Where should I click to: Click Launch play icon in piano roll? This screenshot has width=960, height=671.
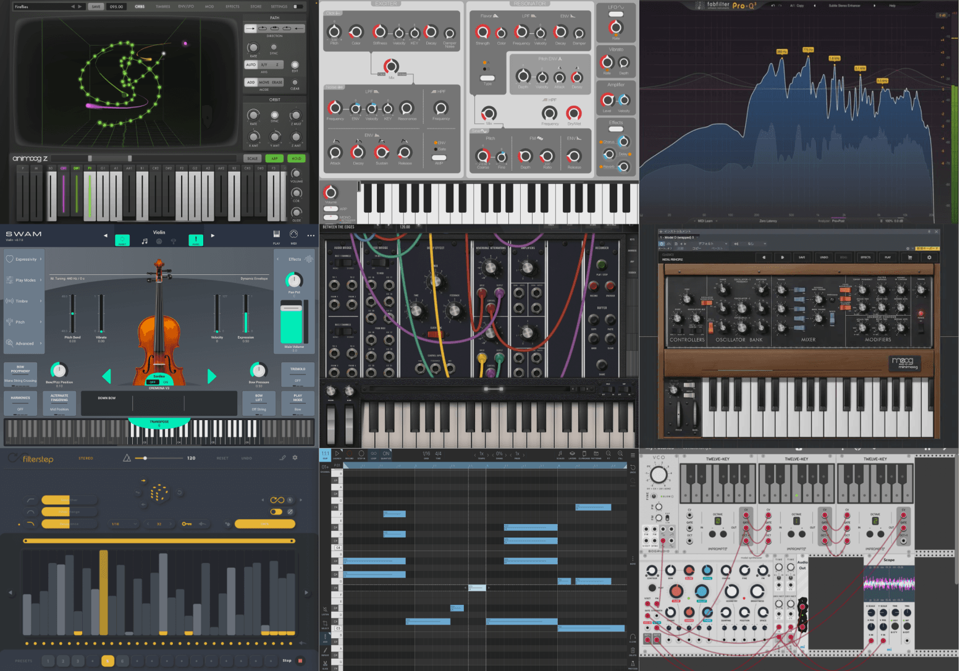(x=337, y=454)
